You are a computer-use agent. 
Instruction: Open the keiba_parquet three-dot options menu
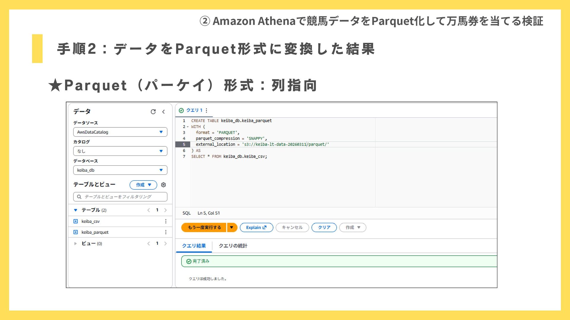[166, 232]
